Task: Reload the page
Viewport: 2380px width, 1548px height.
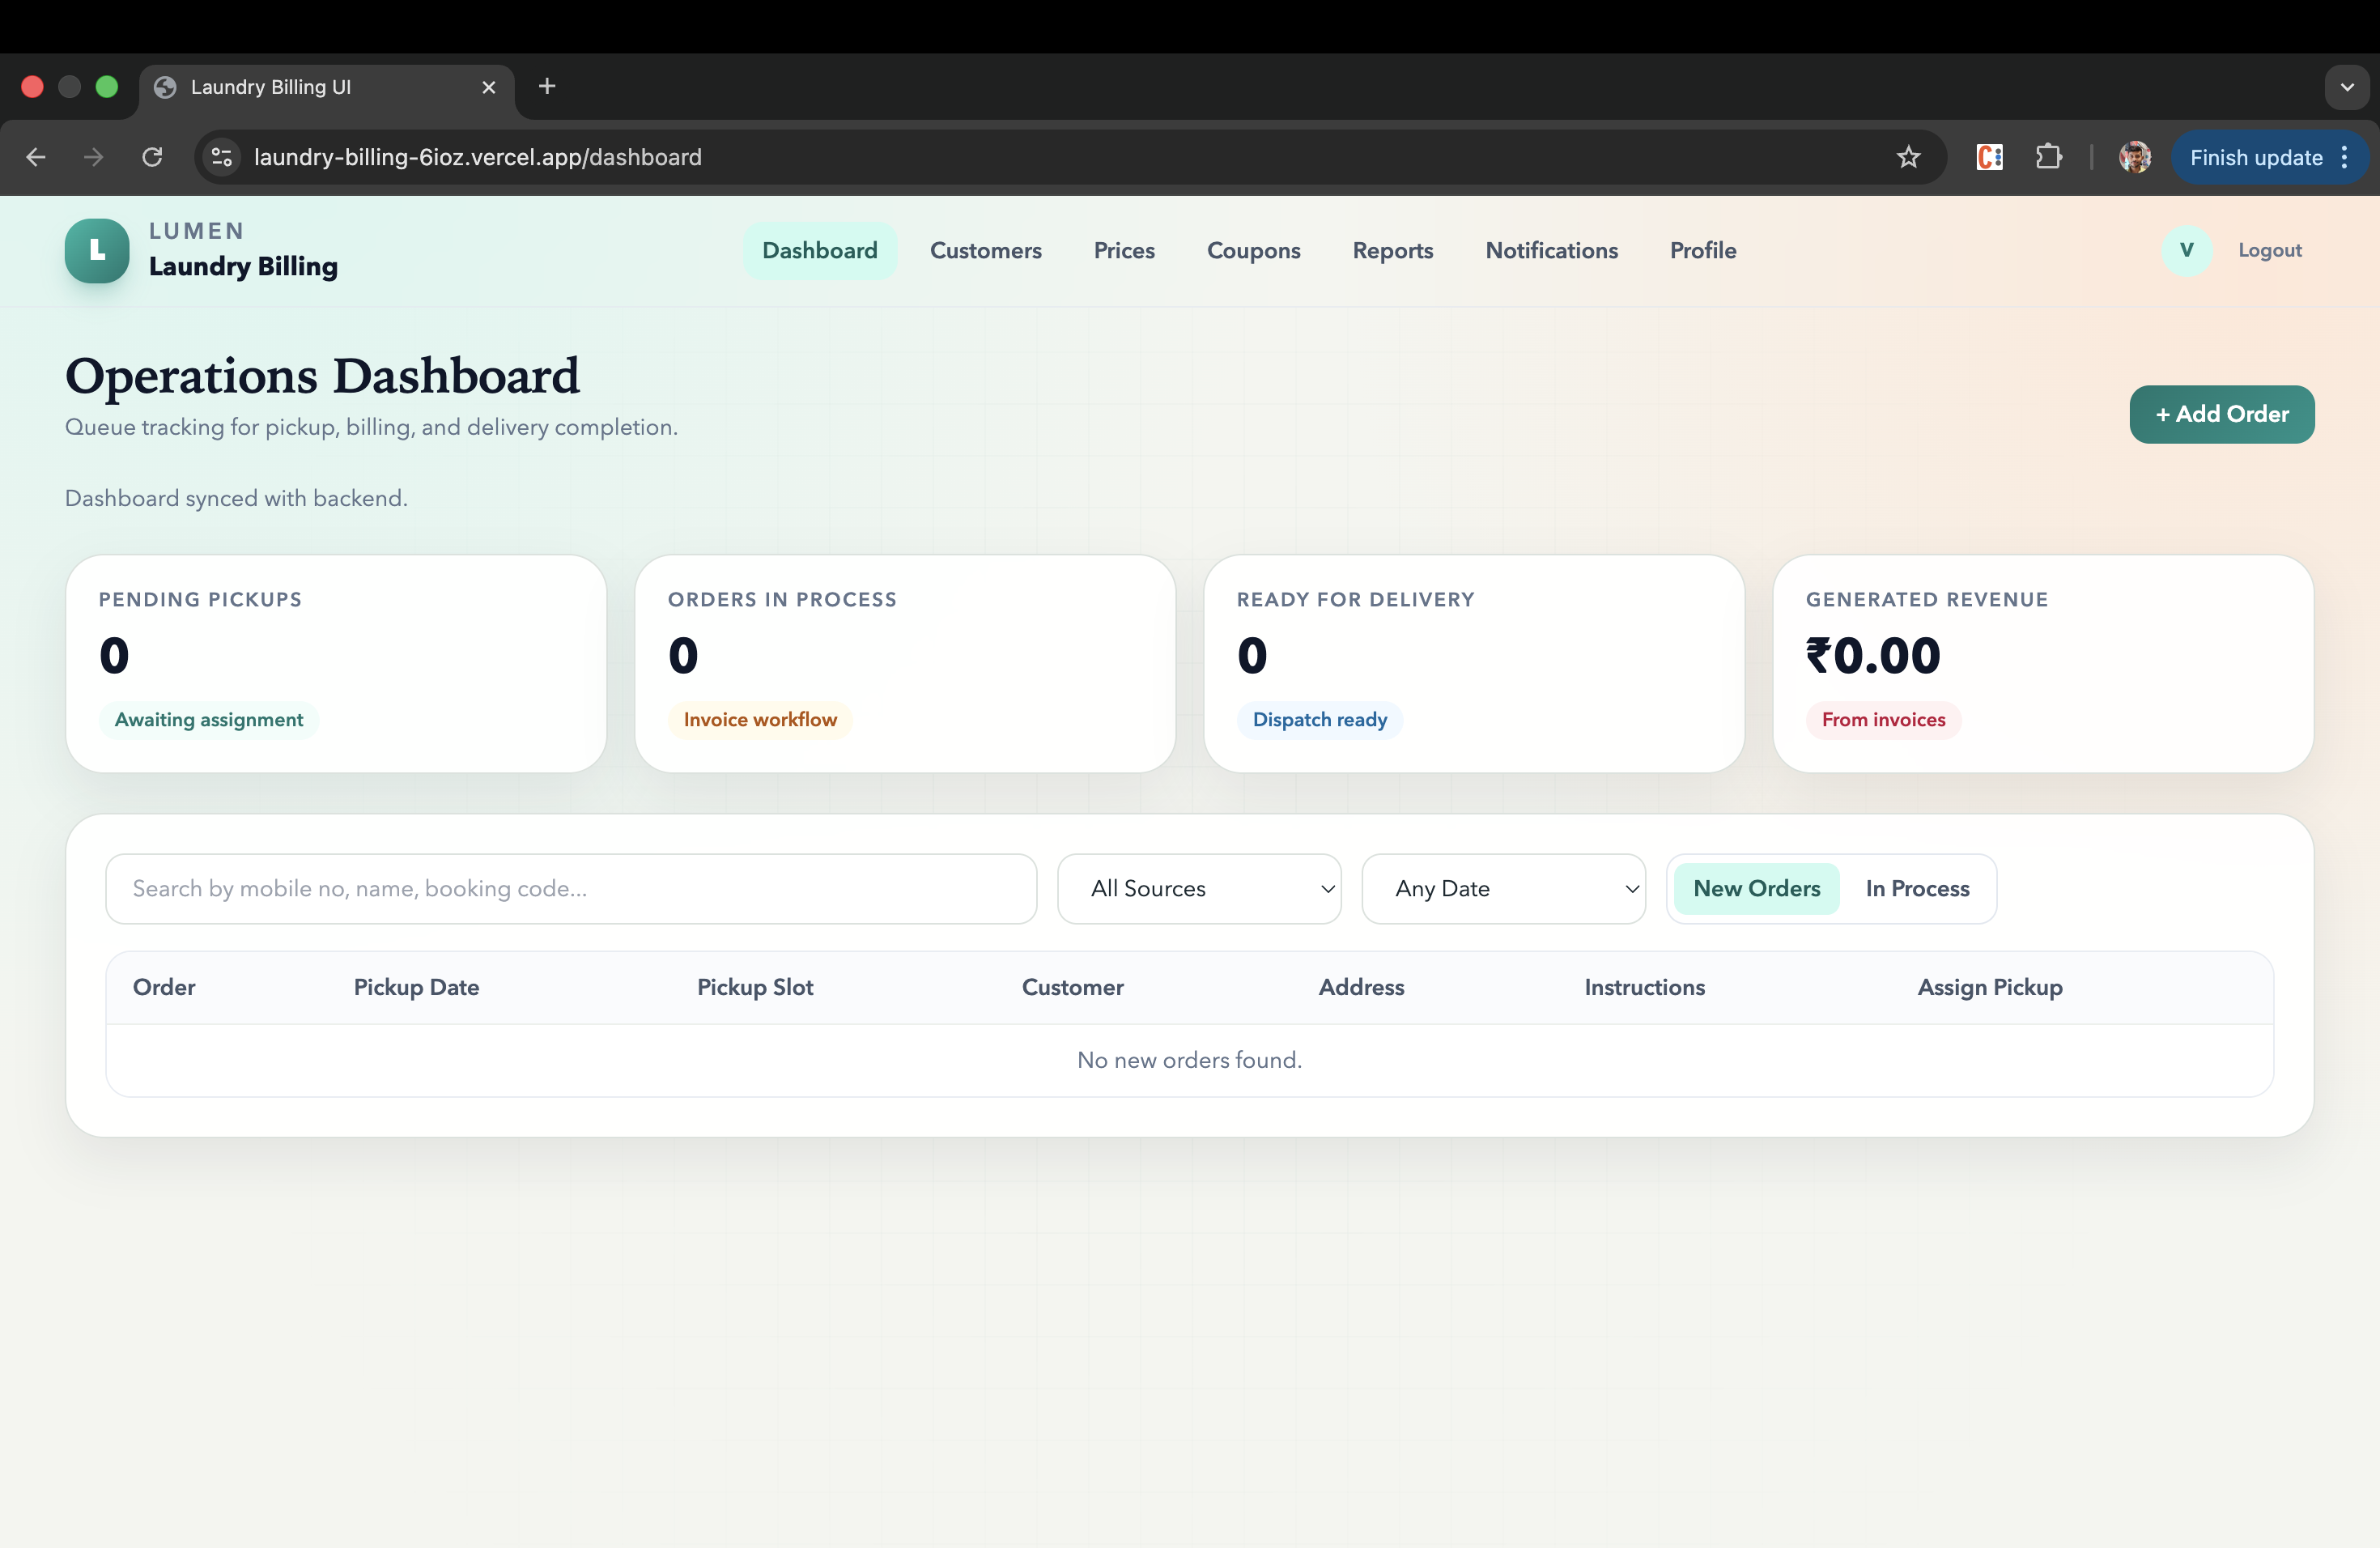Action: pos(152,157)
